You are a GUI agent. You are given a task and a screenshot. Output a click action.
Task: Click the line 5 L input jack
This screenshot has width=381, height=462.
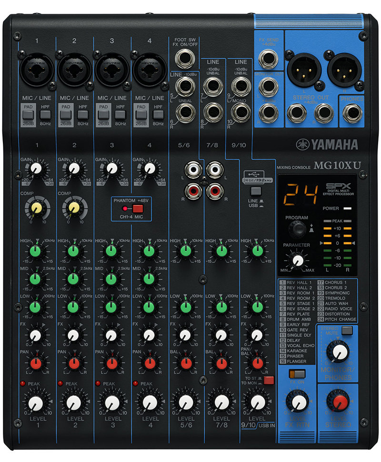(x=185, y=87)
